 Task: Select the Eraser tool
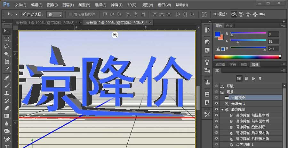point(7,108)
